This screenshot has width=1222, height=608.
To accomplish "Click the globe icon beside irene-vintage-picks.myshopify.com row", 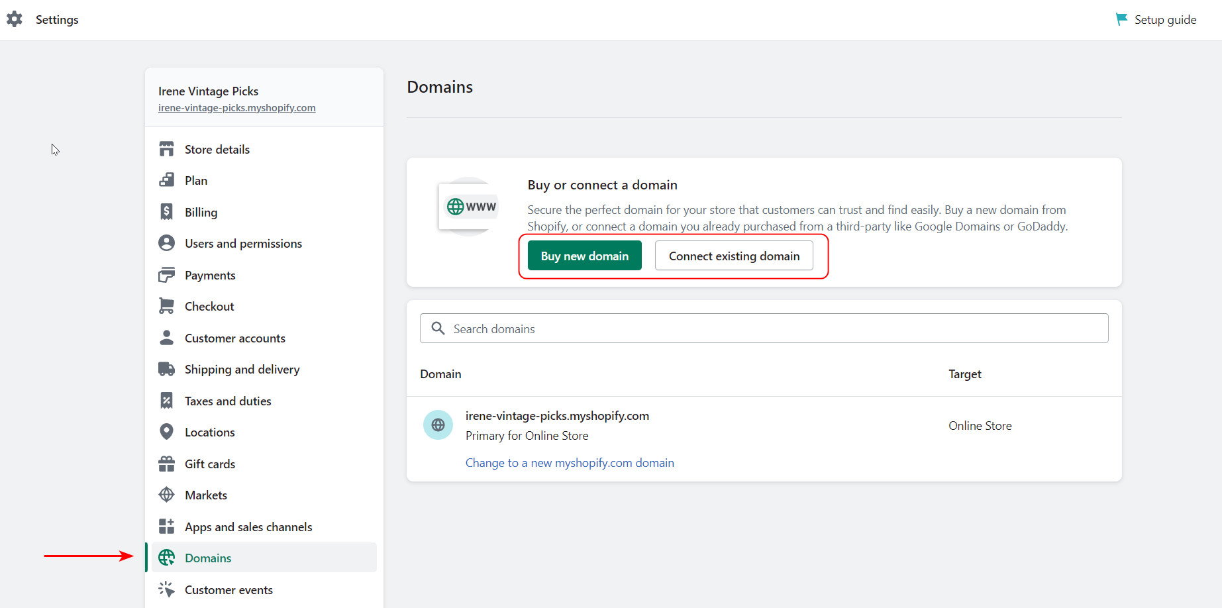I will (438, 425).
